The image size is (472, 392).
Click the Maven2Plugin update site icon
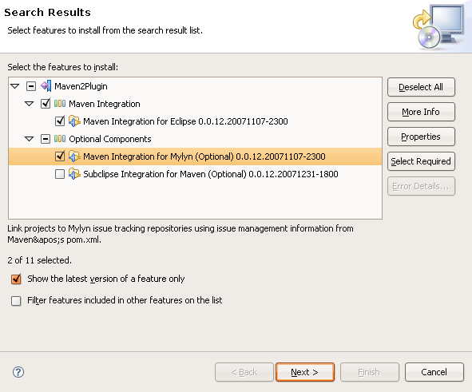coord(46,86)
